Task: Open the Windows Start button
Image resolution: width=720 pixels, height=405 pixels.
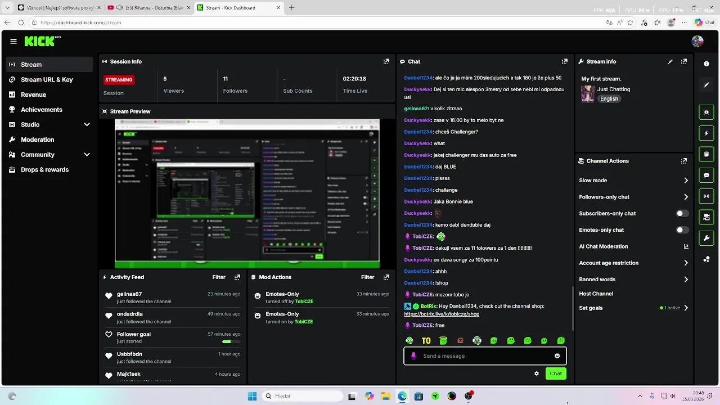Action: coord(252,396)
